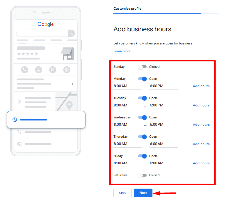Click the phone call icon in preview

tap(25, 70)
